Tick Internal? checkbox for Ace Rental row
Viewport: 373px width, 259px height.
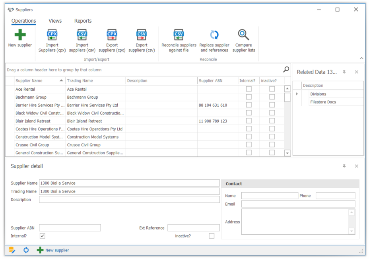249,89
